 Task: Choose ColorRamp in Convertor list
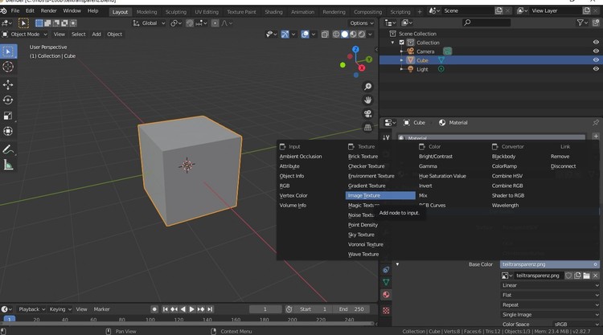pos(504,166)
